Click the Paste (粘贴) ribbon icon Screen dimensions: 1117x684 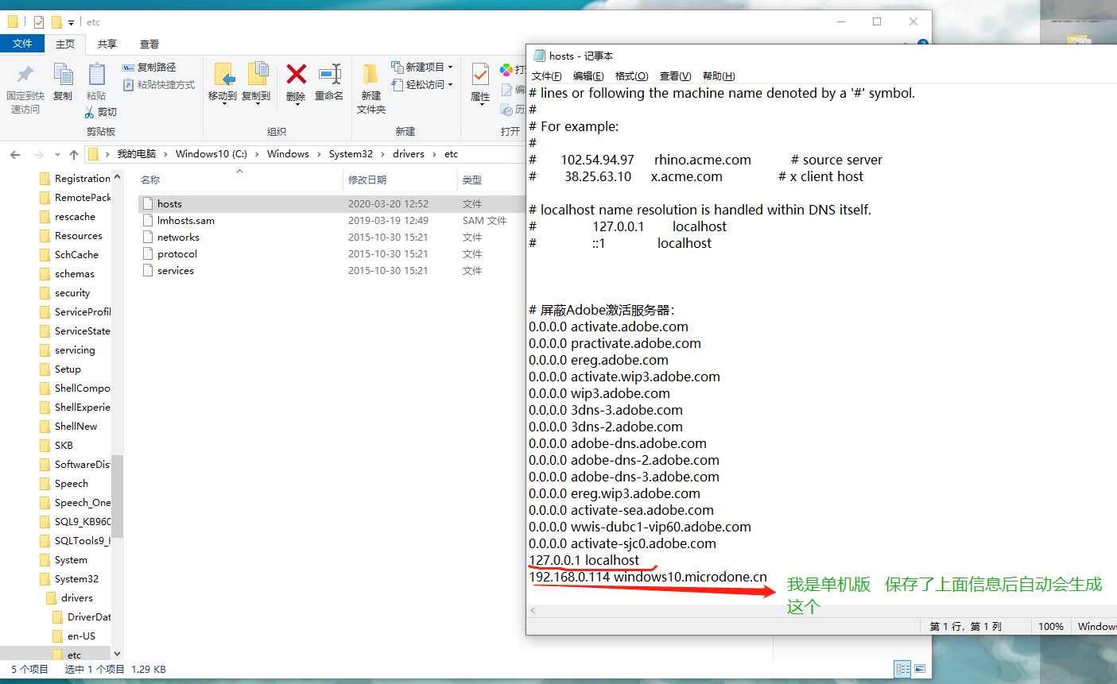[x=96, y=74]
